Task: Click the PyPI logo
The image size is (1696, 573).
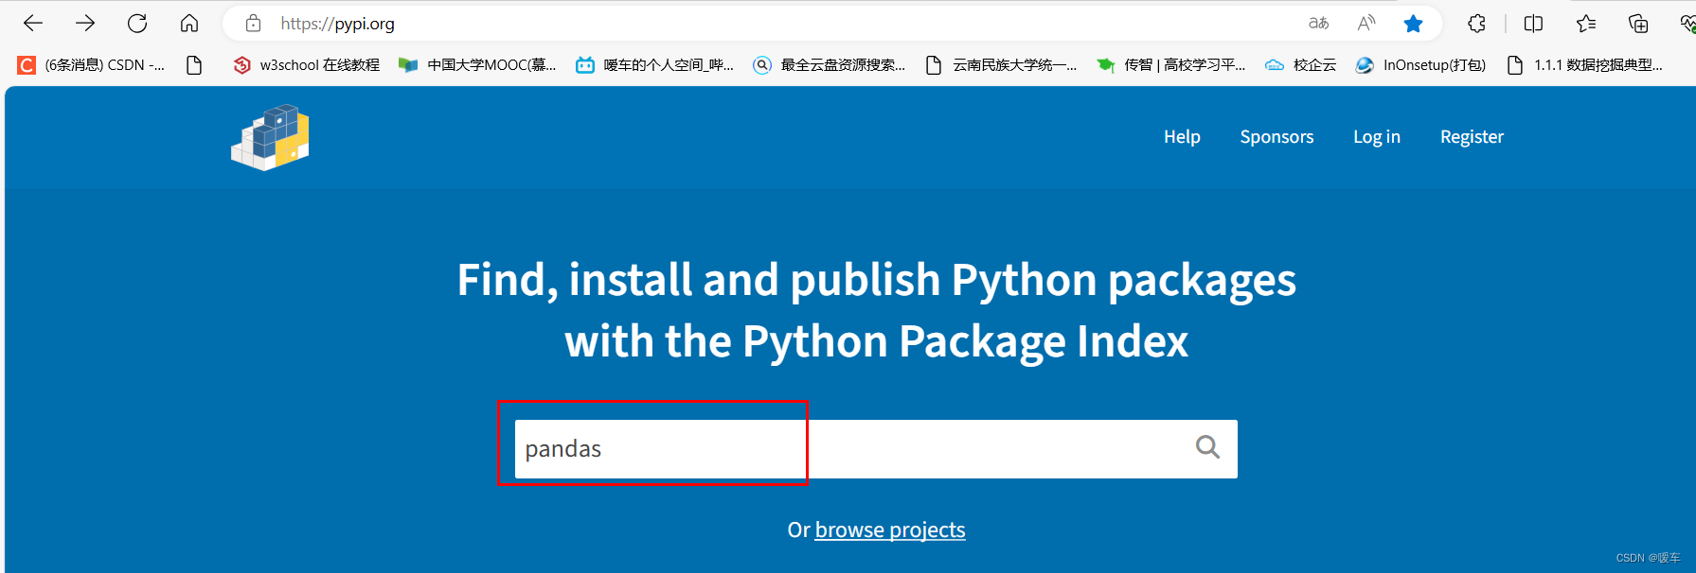Action: [270, 137]
